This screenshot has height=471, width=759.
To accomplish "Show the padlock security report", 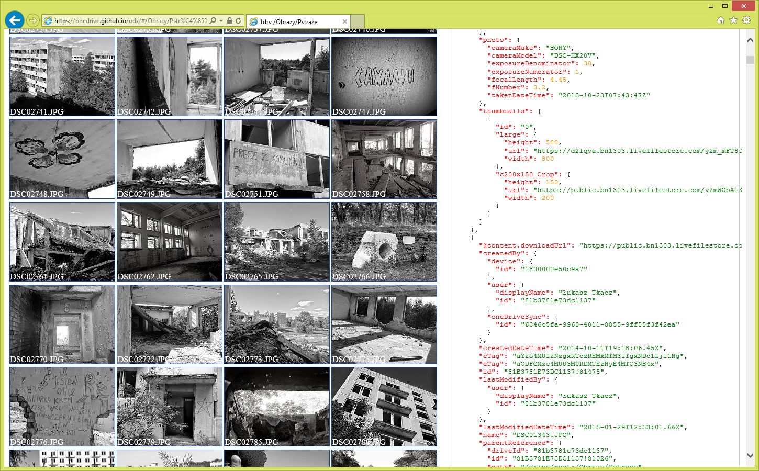I will coord(229,21).
